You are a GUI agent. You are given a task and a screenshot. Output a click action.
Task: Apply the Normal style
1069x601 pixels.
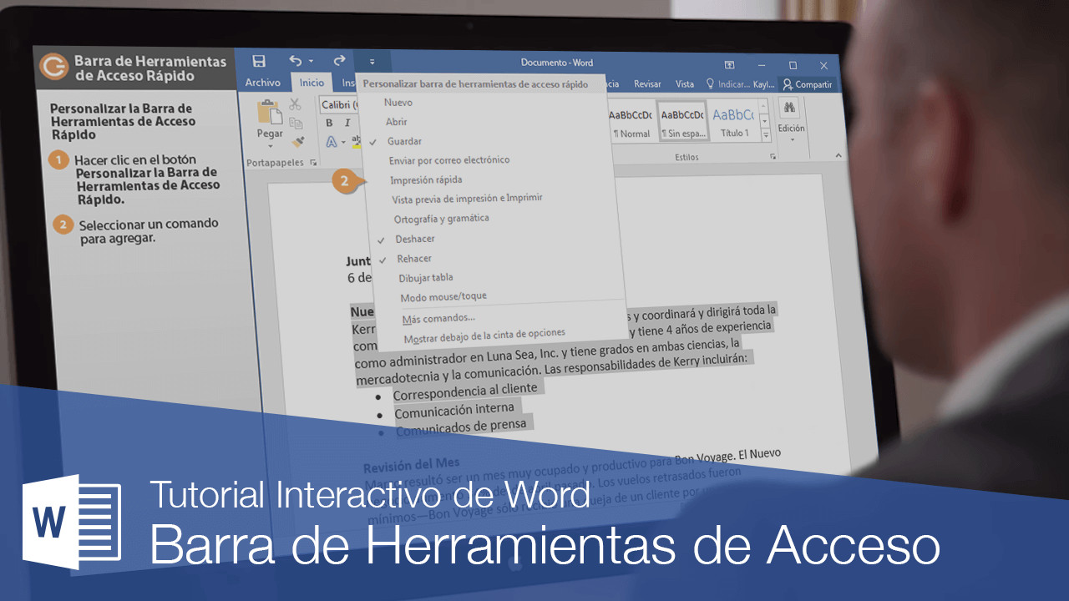coord(631,123)
